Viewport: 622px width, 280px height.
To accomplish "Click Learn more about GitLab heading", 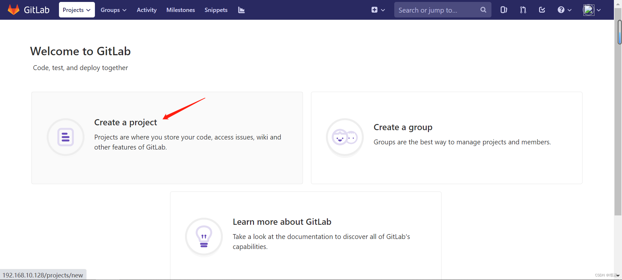I will [x=282, y=222].
